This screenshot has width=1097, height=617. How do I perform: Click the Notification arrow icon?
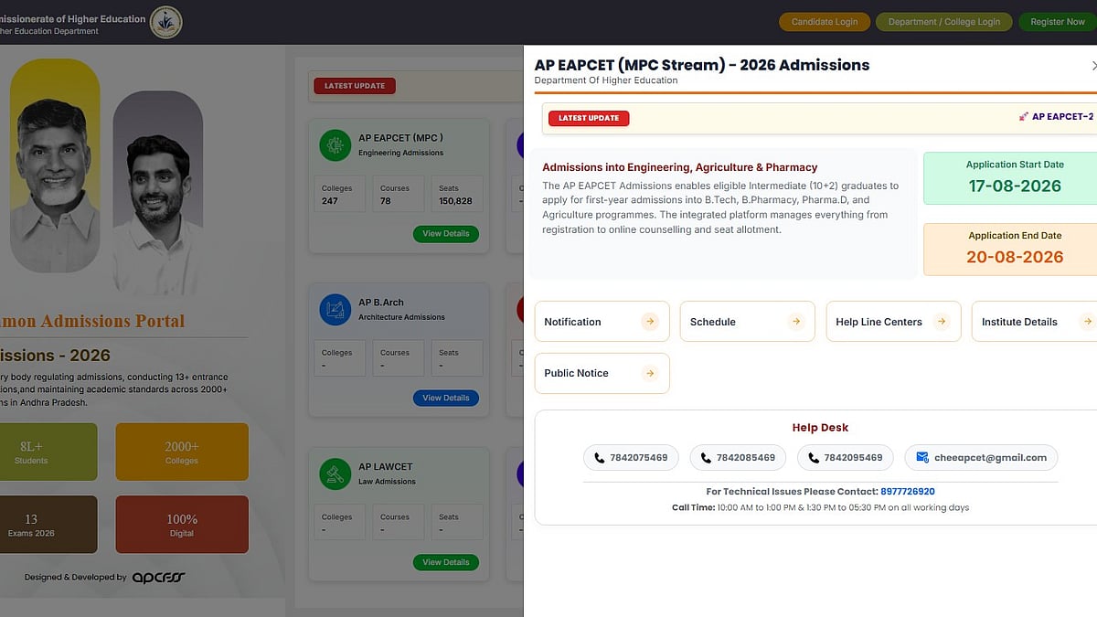(x=649, y=322)
